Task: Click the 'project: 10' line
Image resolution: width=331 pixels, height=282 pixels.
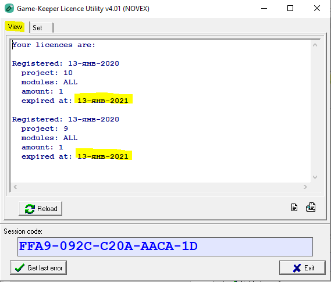Action: click(47, 73)
